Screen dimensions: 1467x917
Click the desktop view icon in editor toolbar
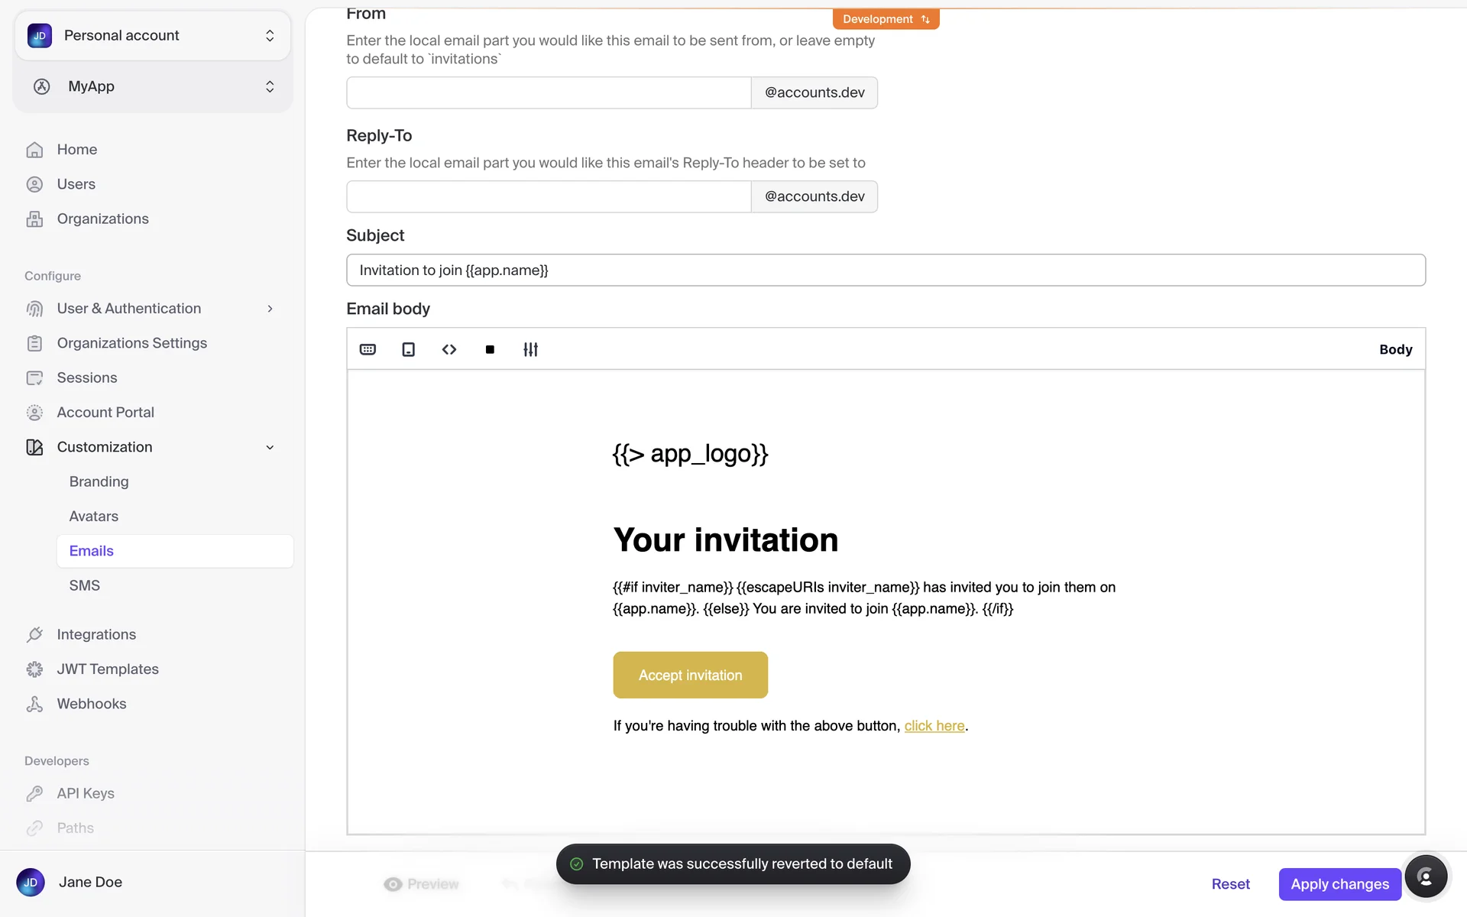tap(368, 349)
